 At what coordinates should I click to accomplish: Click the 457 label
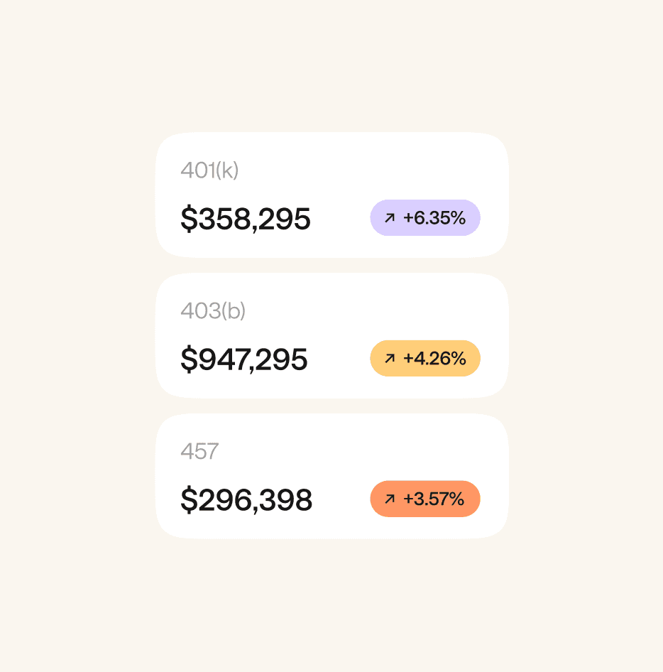[199, 451]
